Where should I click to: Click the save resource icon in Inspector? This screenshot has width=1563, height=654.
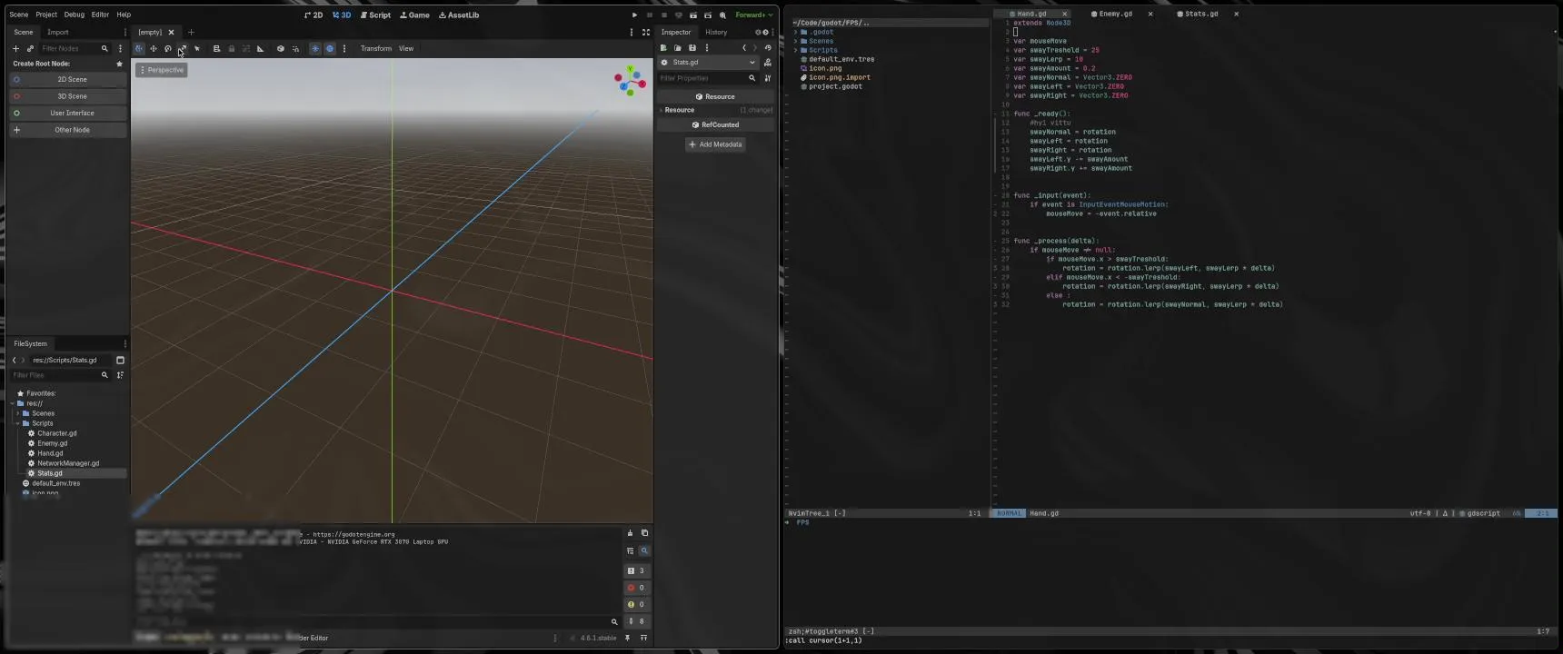[692, 47]
